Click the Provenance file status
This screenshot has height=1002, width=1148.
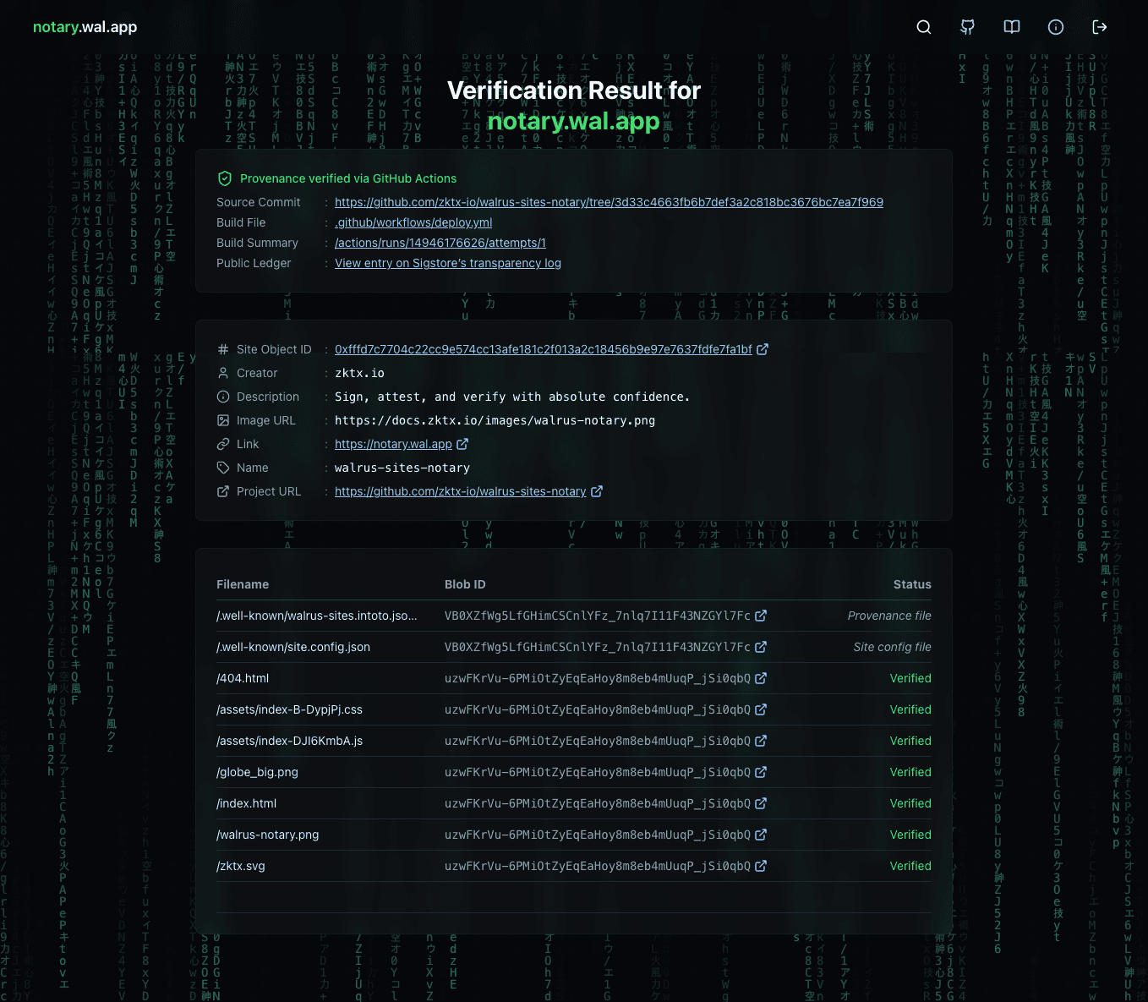889,616
